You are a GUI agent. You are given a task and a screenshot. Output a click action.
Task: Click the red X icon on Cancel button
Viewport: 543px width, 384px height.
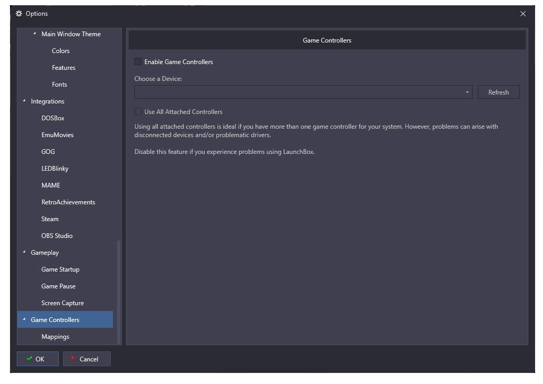(73, 359)
